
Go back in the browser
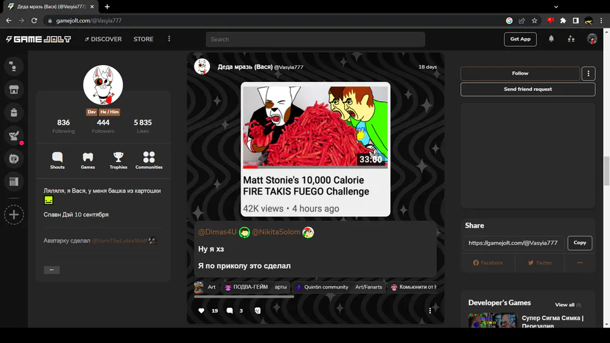pos(9,20)
